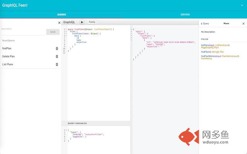Image resolution: width=247 pixels, height=154 pixels.
Task: Open the List Plans saved query
Action: [8, 64]
